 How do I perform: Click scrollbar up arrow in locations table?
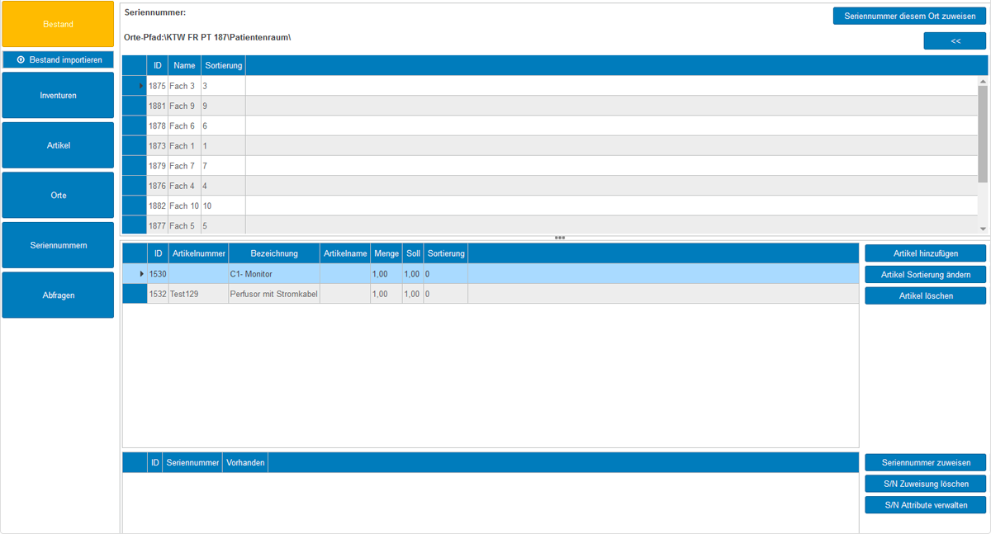click(983, 82)
